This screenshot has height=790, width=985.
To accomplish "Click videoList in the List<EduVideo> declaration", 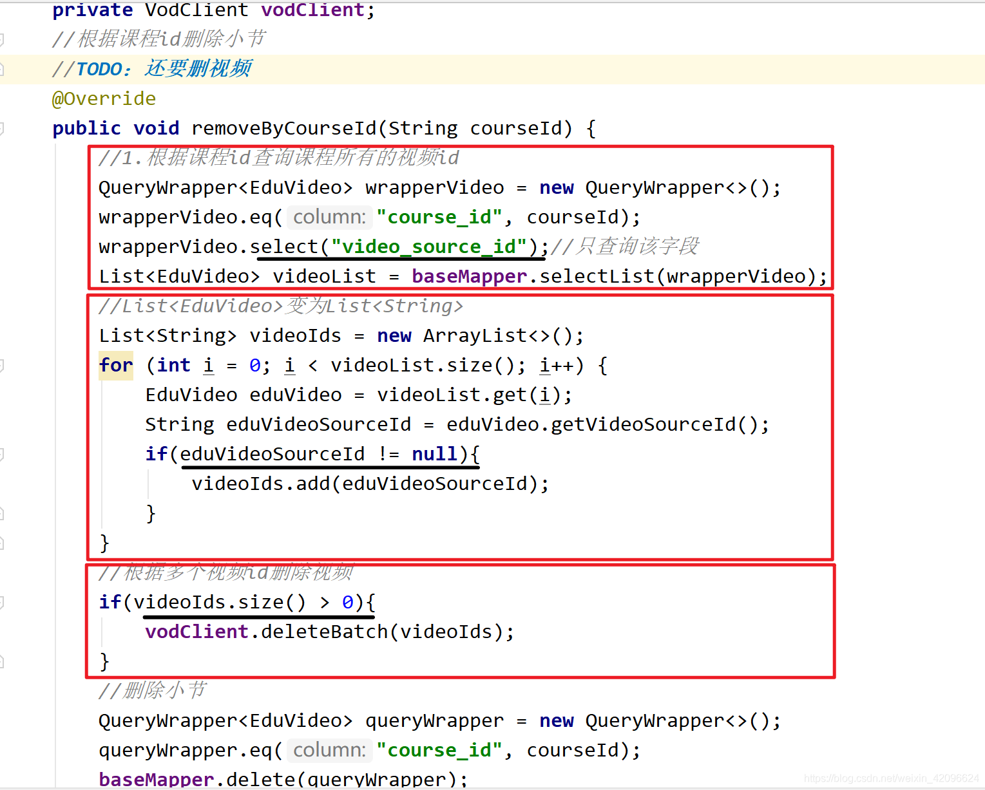I will pos(324,276).
